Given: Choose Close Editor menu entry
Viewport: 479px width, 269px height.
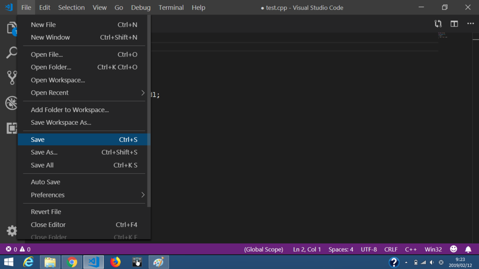Looking at the screenshot, I should 84,225.
